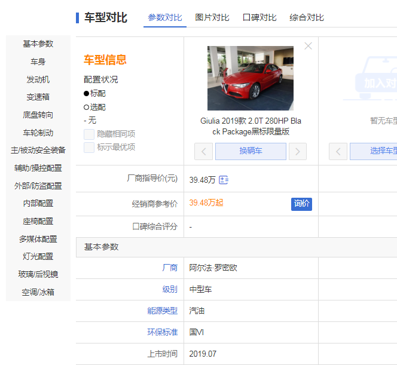Select 辅助/操控配置 in the sidebar
Screen dimensions: 397x365
point(38,168)
